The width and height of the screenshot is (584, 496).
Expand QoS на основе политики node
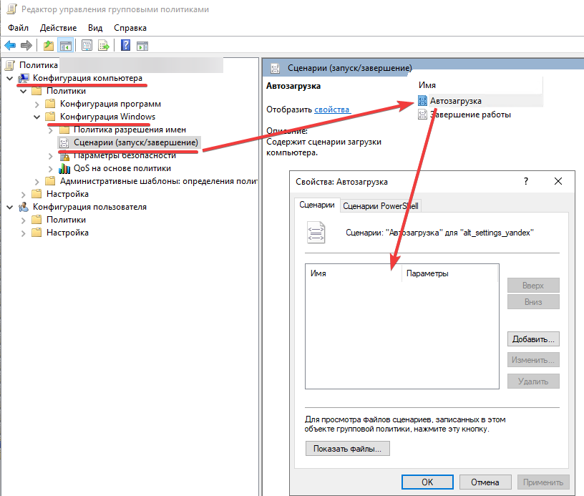tap(51, 169)
